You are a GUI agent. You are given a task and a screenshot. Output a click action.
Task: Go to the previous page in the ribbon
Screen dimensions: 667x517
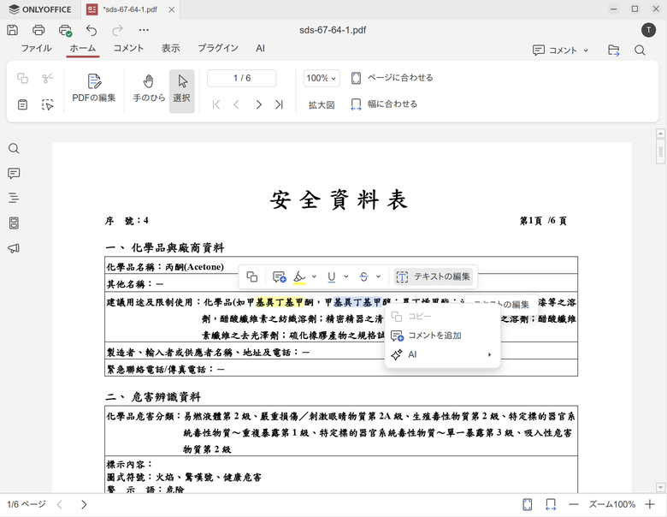[237, 104]
